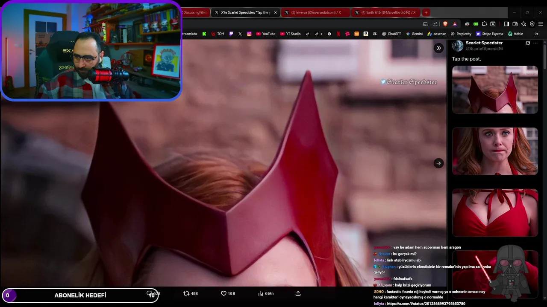This screenshot has width=547, height=307.
Task: Open the ChatGPT bookmark
Action: 391,34
